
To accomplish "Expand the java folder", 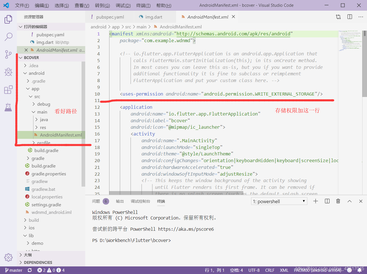I will pos(37,119).
